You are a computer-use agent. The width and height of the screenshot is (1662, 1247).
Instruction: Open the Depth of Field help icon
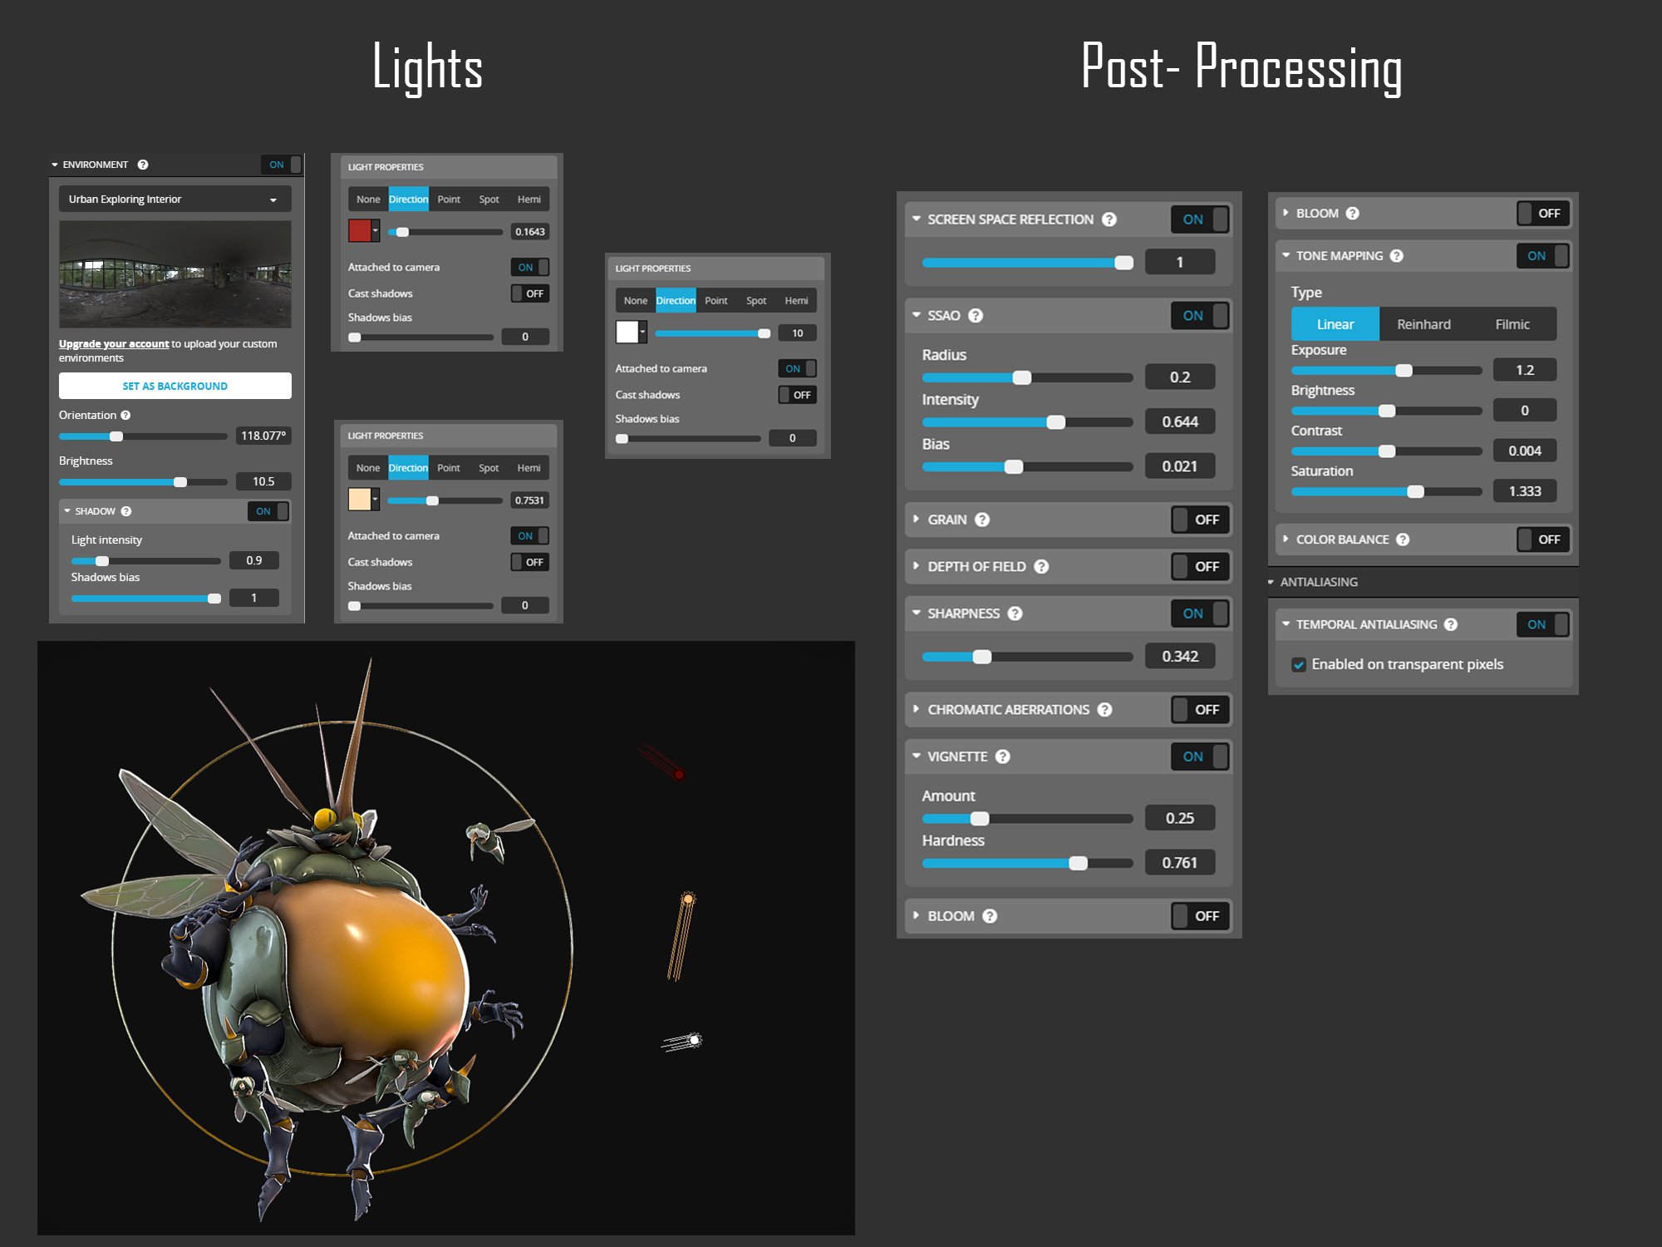(x=1041, y=567)
